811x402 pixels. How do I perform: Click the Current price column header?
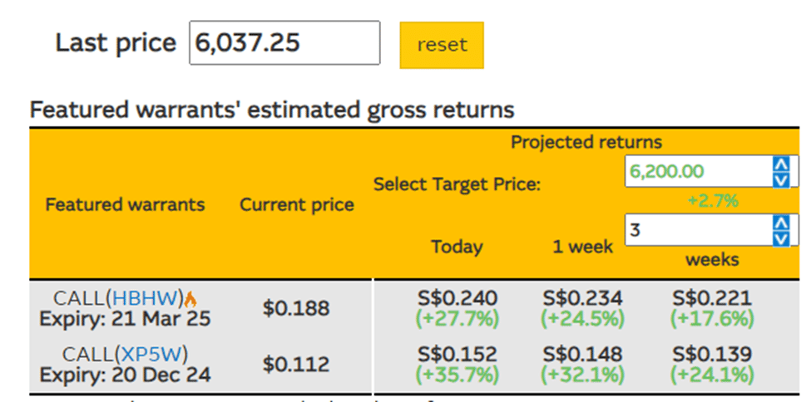297,204
